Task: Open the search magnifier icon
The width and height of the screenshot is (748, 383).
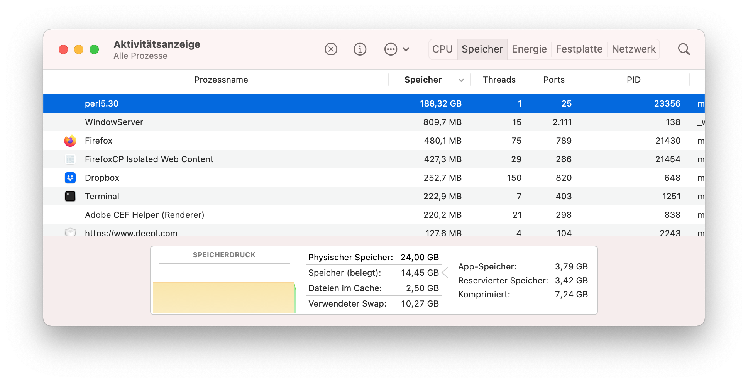Action: click(x=684, y=49)
